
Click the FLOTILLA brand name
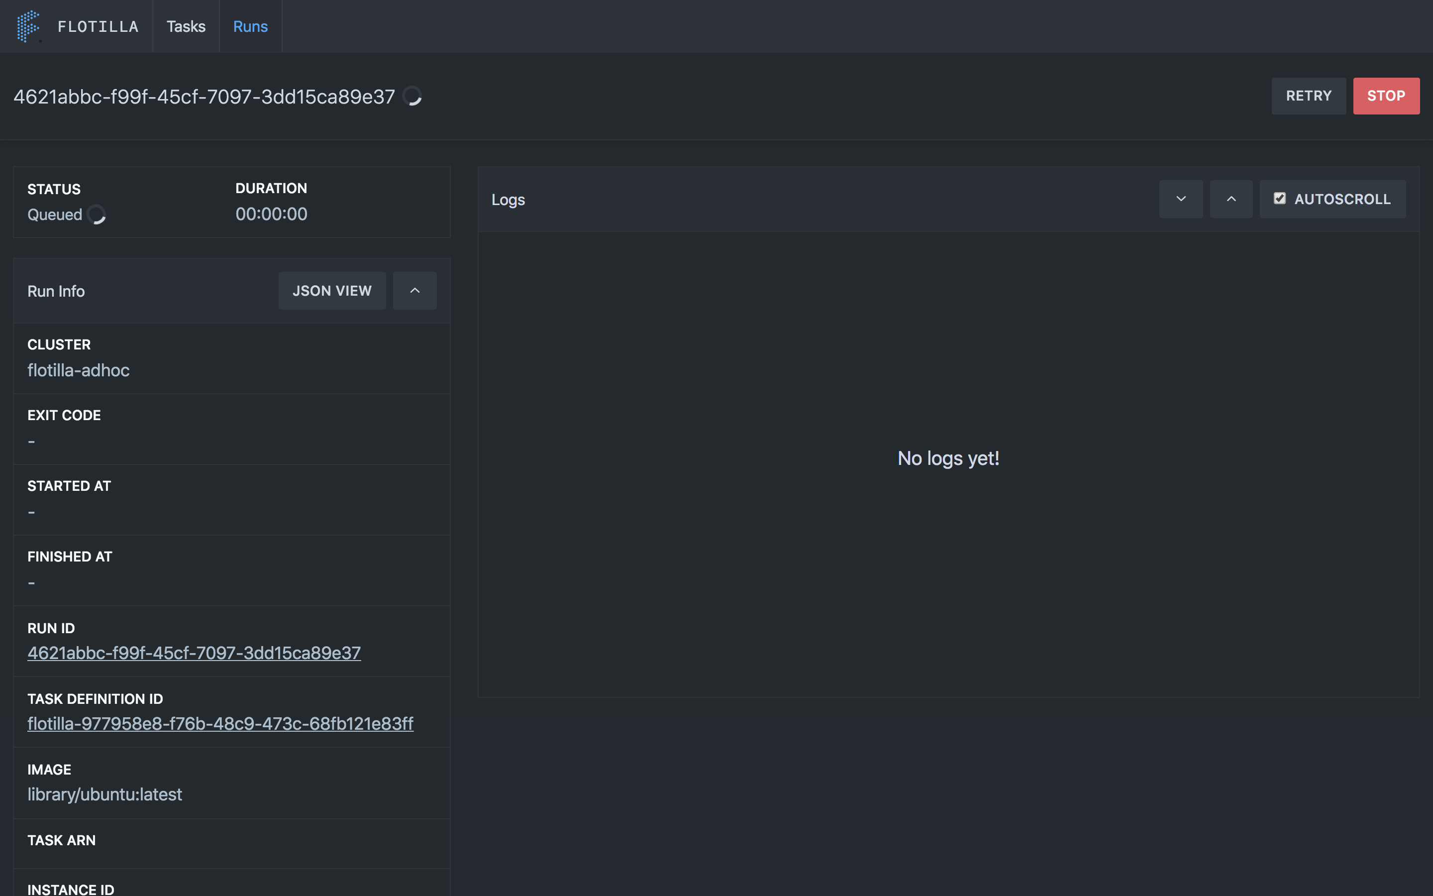pos(99,27)
